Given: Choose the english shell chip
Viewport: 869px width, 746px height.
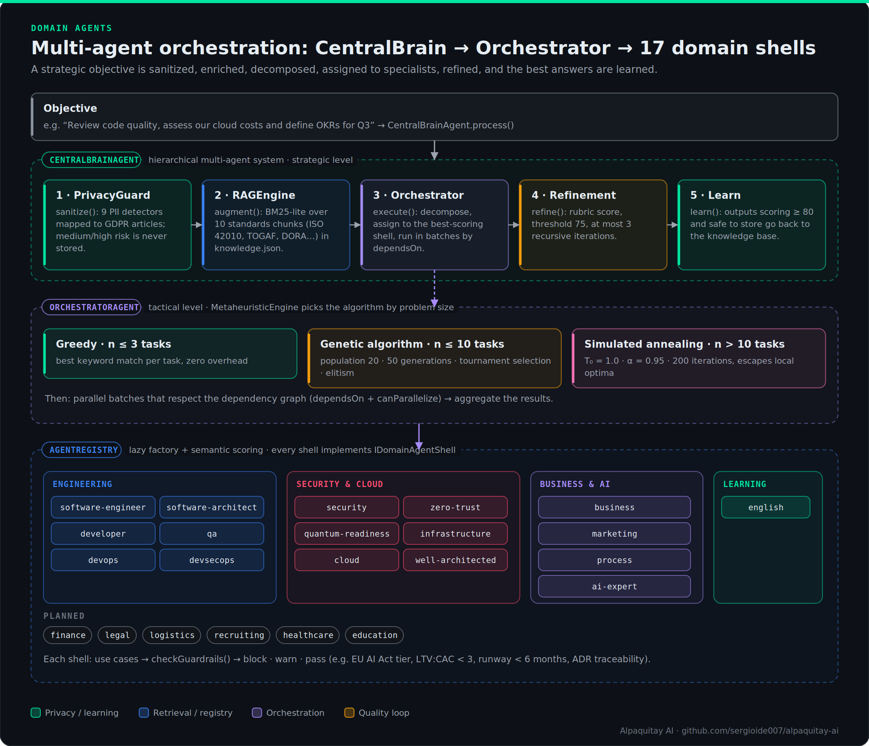Looking at the screenshot, I should pos(766,507).
